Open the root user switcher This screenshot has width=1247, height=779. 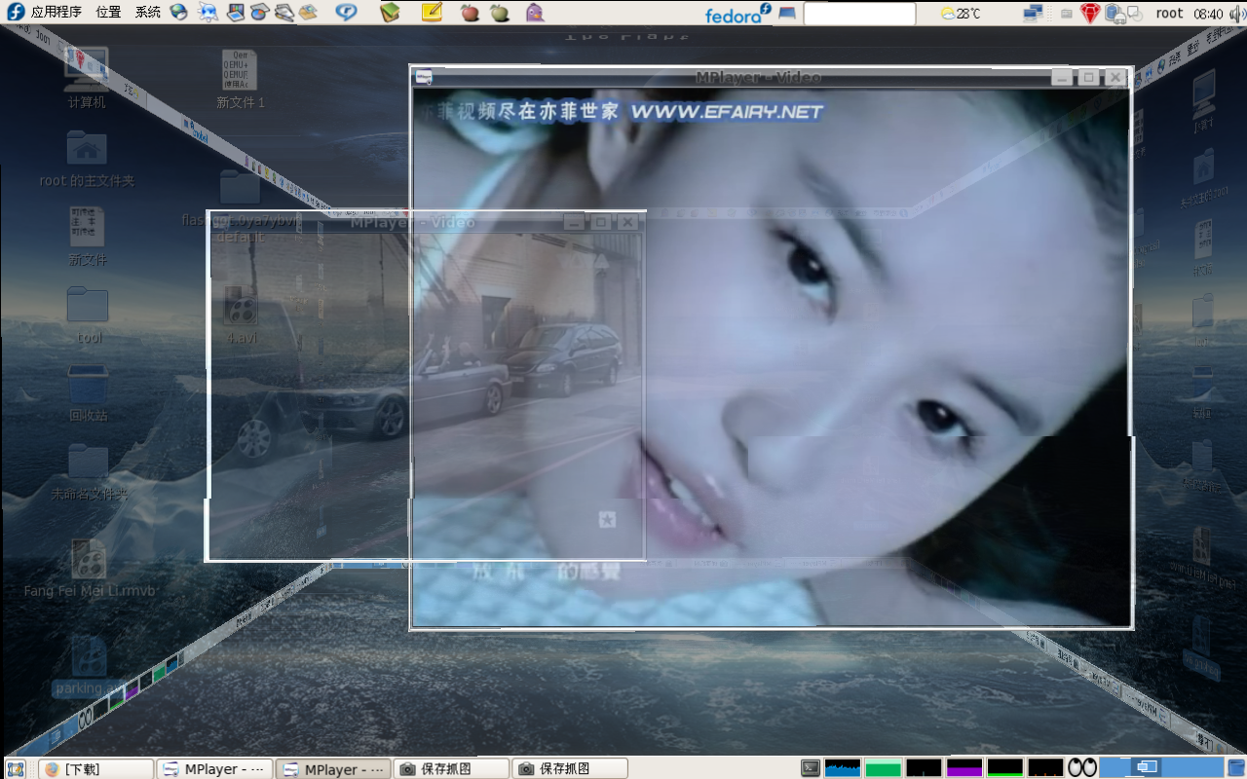pos(1169,14)
